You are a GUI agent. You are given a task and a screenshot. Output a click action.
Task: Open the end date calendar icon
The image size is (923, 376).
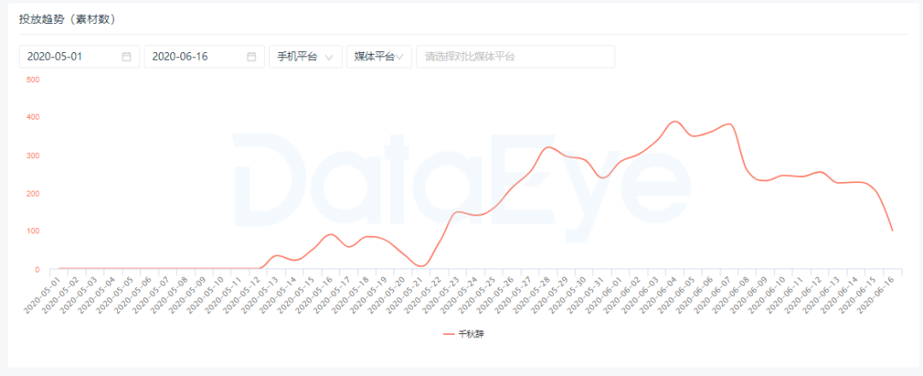[251, 56]
